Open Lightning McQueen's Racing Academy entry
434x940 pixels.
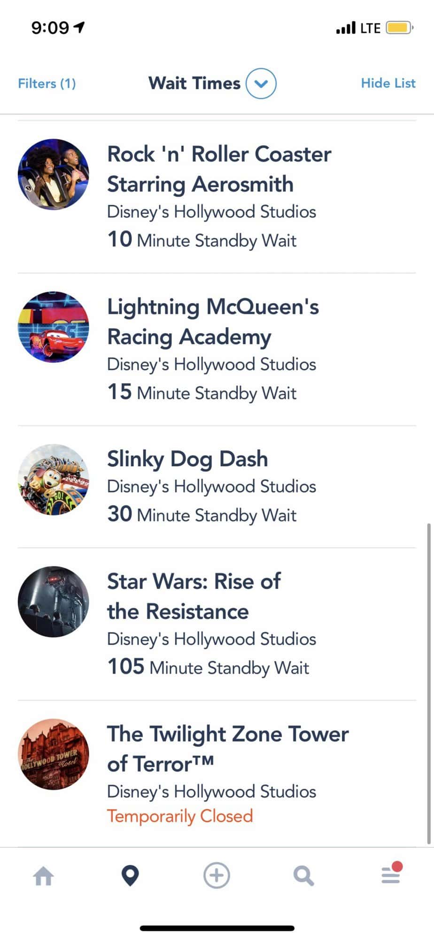[217, 350]
